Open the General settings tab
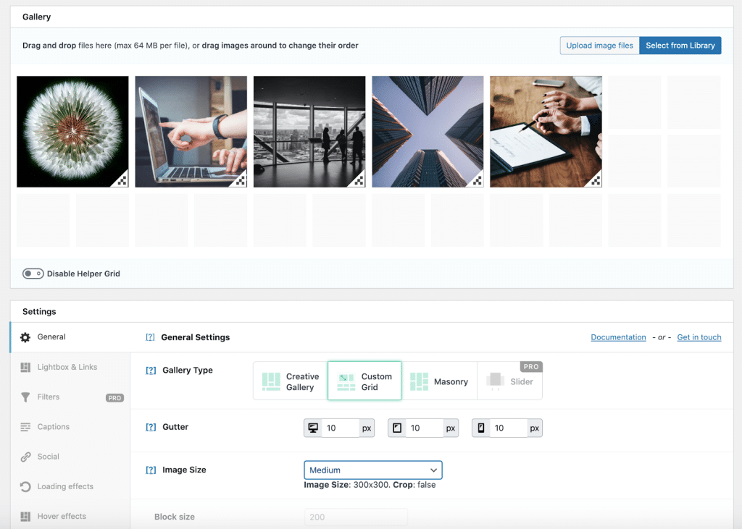 pyautogui.click(x=70, y=337)
